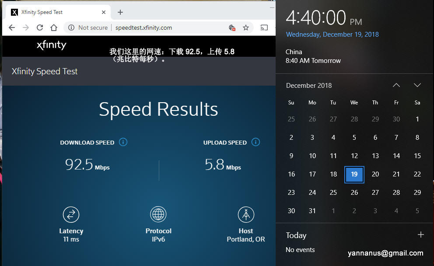Viewport: 434px width, 266px height.
Task: Click the Latency 11 ms value
Action: pos(71,239)
